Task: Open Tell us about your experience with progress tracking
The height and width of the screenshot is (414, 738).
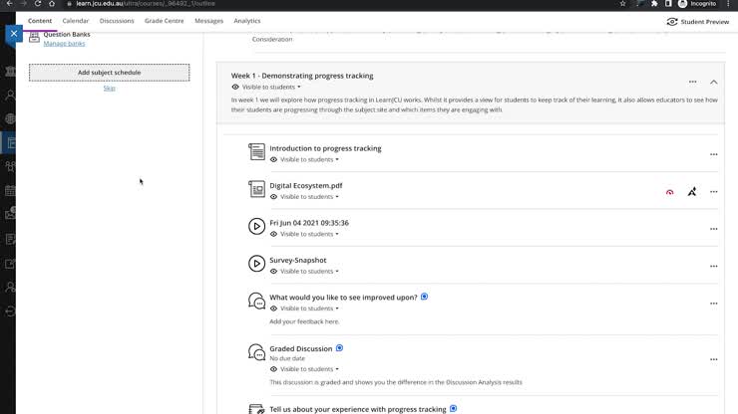Action: point(358,409)
